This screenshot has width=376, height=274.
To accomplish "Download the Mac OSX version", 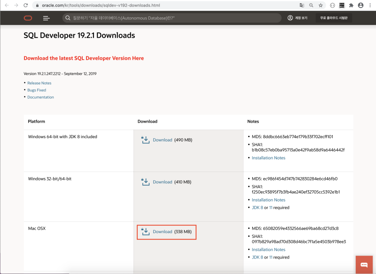I will [x=163, y=232].
